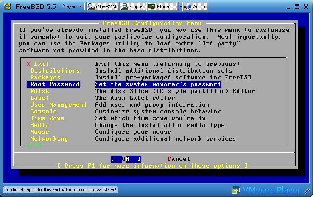Close the VMware Player window

[x=305, y=6]
